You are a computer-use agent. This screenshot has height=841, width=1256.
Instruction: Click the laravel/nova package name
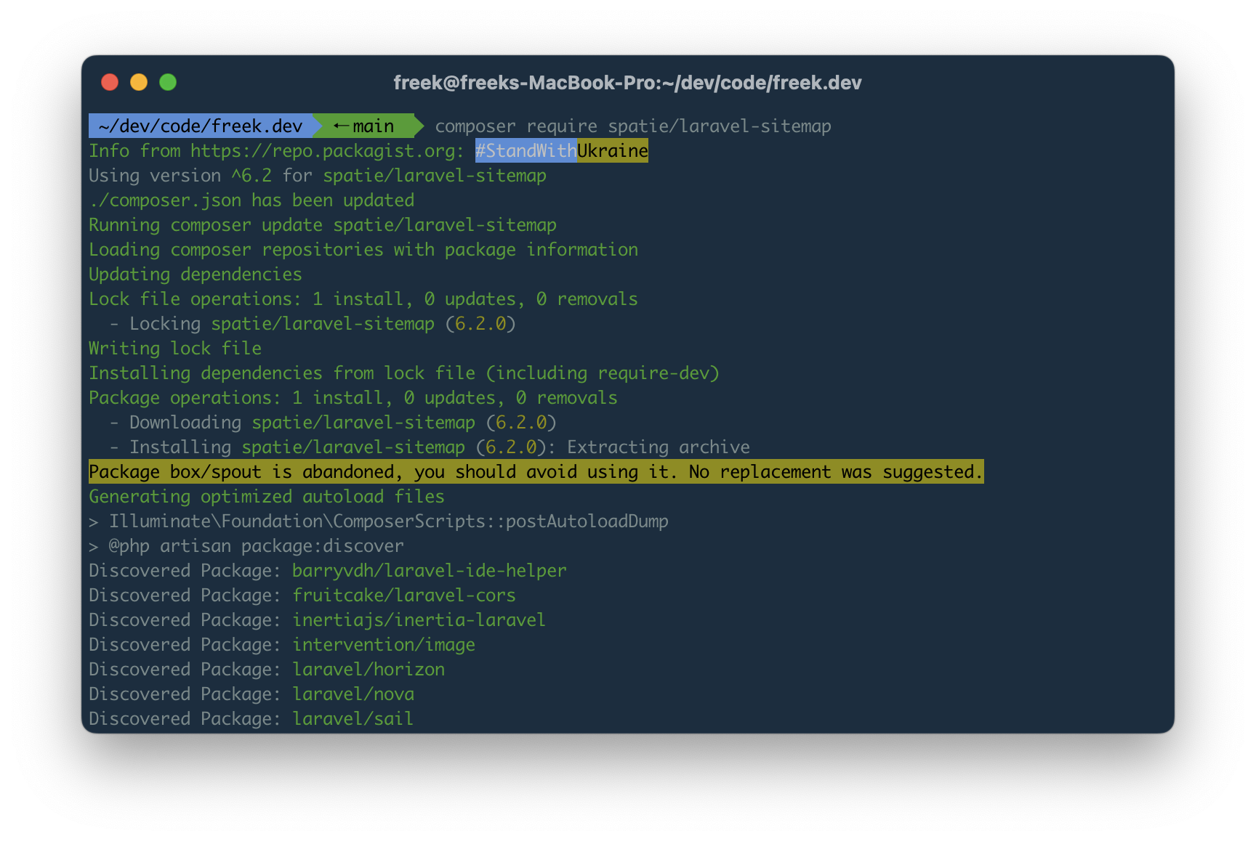click(353, 694)
